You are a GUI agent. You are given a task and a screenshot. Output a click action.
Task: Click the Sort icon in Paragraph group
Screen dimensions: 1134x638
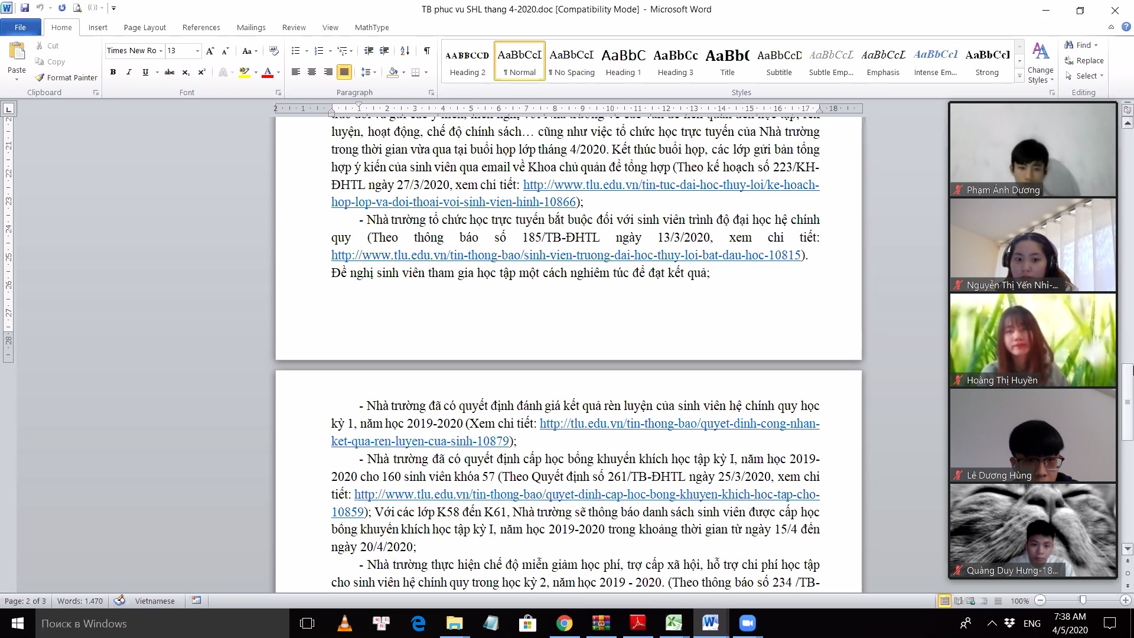[x=405, y=51]
